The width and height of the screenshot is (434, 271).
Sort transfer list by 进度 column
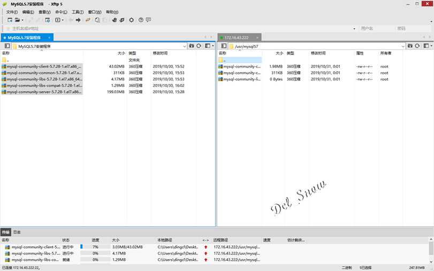(x=95, y=240)
